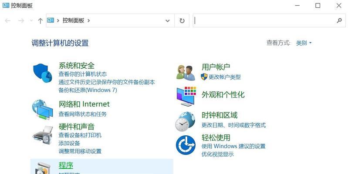Click the Control Panel icon in address bar
Viewport: 348px width, 174px height.
pyautogui.click(x=51, y=20)
